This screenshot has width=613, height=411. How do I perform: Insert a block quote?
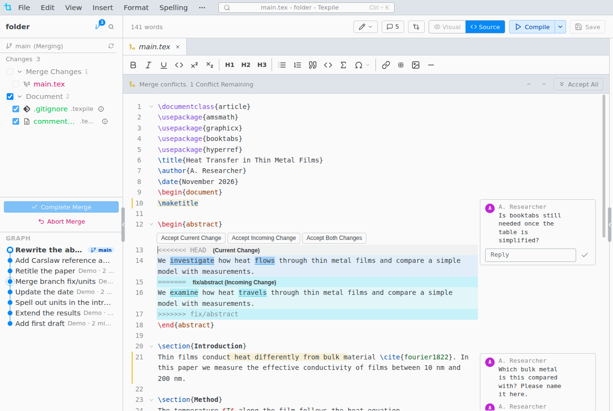click(x=313, y=65)
